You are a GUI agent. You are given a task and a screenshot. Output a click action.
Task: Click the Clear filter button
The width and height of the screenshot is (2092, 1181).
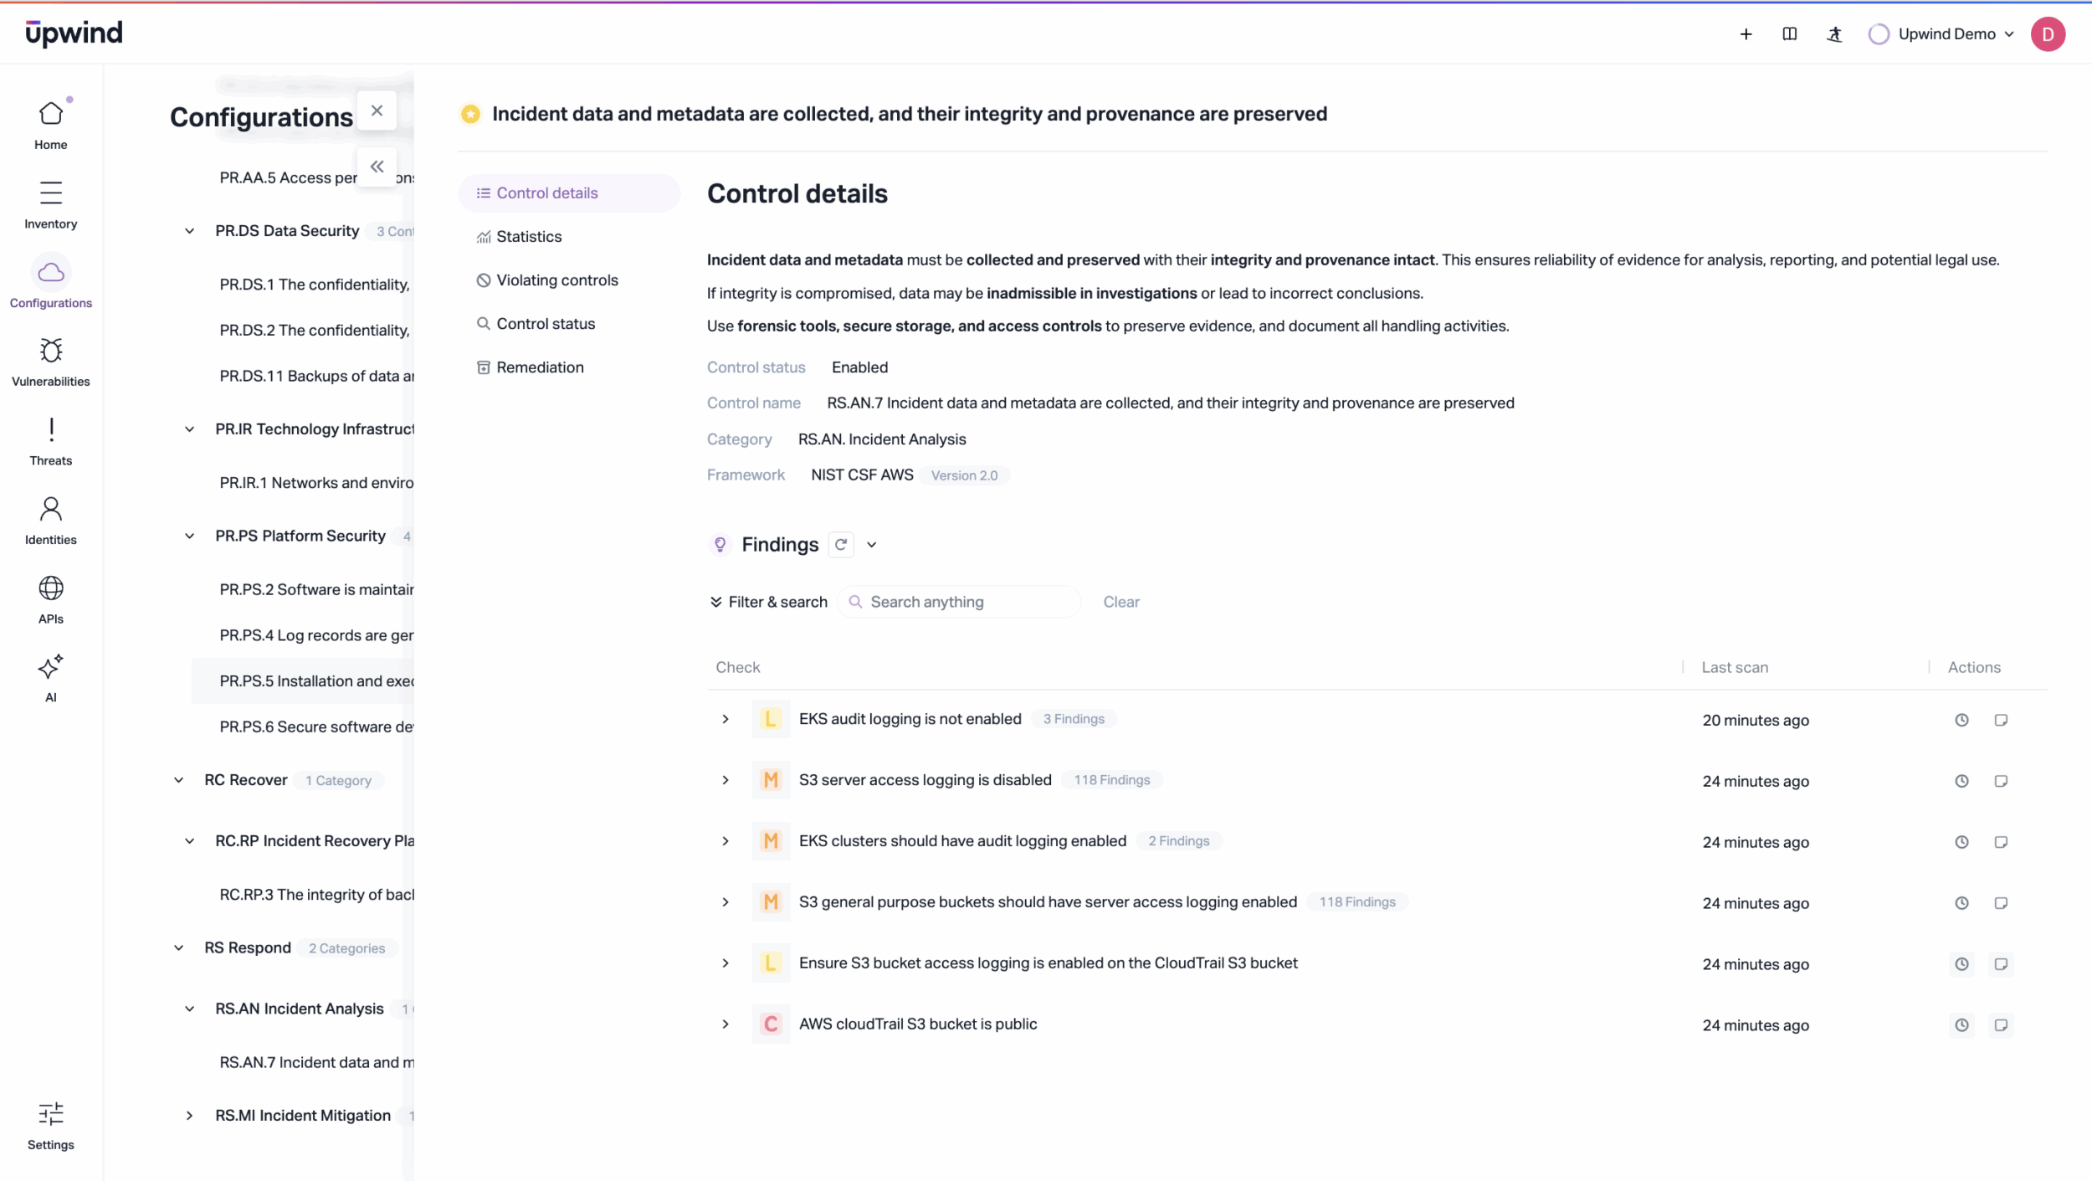(1121, 603)
